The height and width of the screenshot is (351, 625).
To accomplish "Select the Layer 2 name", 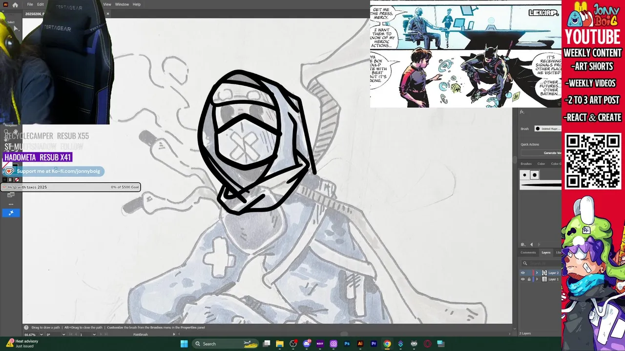I will 553,273.
